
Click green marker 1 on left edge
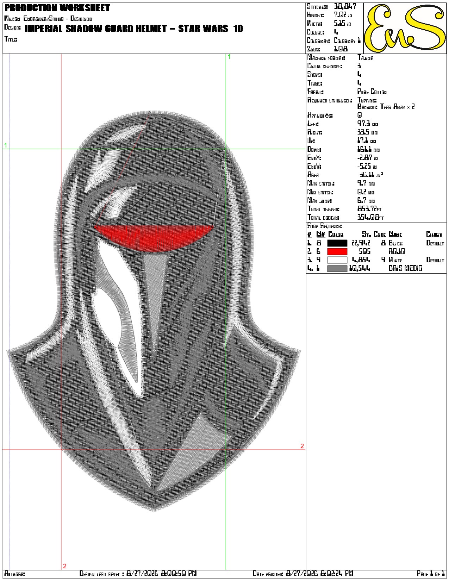pos(5,145)
